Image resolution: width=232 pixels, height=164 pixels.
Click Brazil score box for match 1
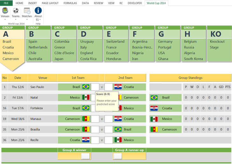pos(95,87)
